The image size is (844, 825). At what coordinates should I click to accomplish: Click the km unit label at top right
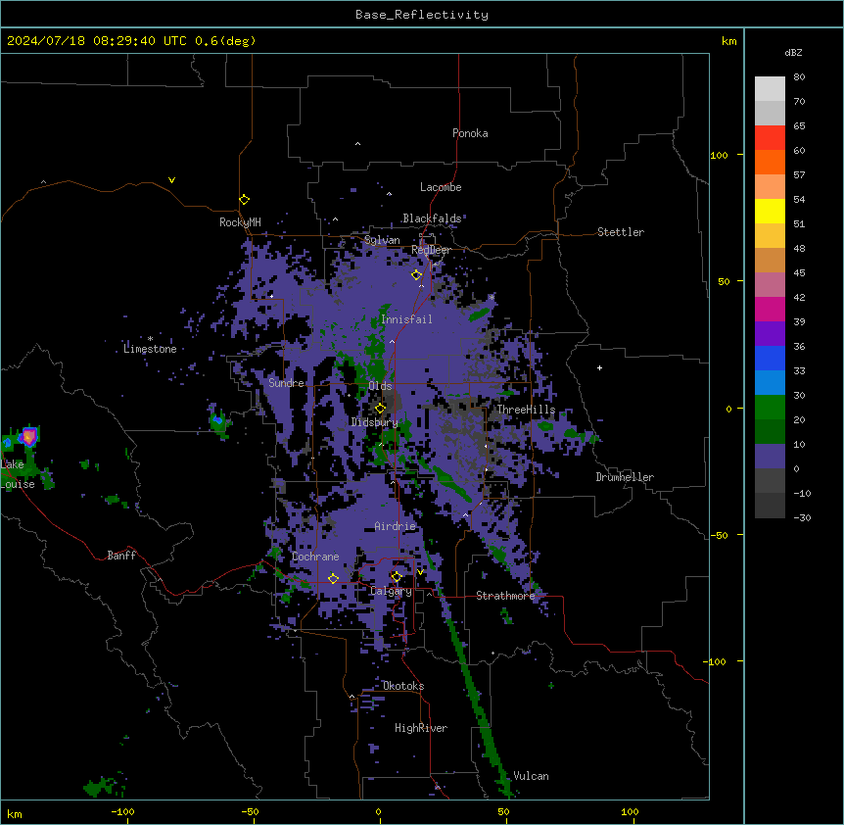click(x=728, y=41)
